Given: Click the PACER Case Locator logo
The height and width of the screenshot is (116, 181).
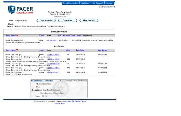Looking at the screenshot, I should tap(21, 10).
